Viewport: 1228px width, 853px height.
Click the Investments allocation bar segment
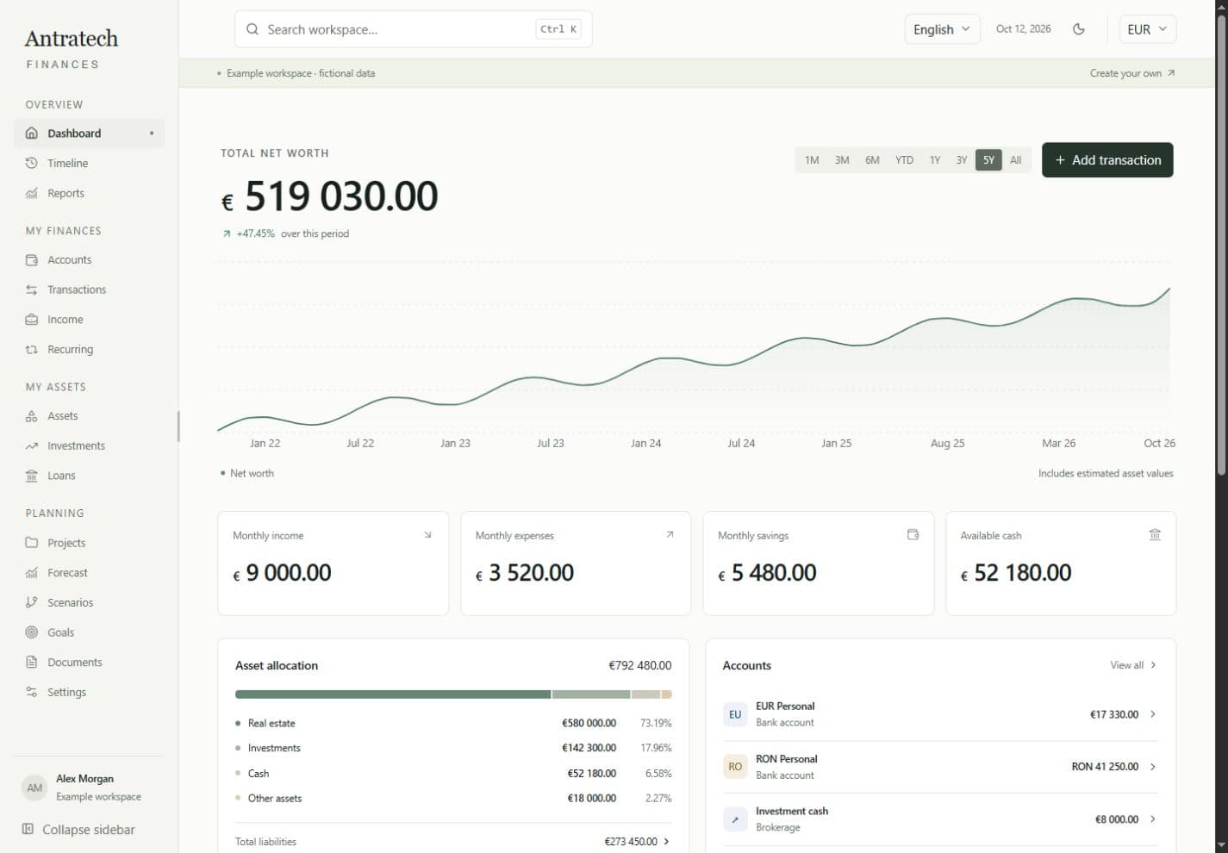click(x=591, y=694)
